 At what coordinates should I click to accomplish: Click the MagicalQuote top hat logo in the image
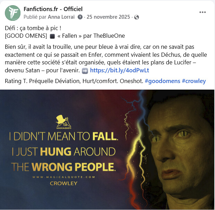click(63, 122)
